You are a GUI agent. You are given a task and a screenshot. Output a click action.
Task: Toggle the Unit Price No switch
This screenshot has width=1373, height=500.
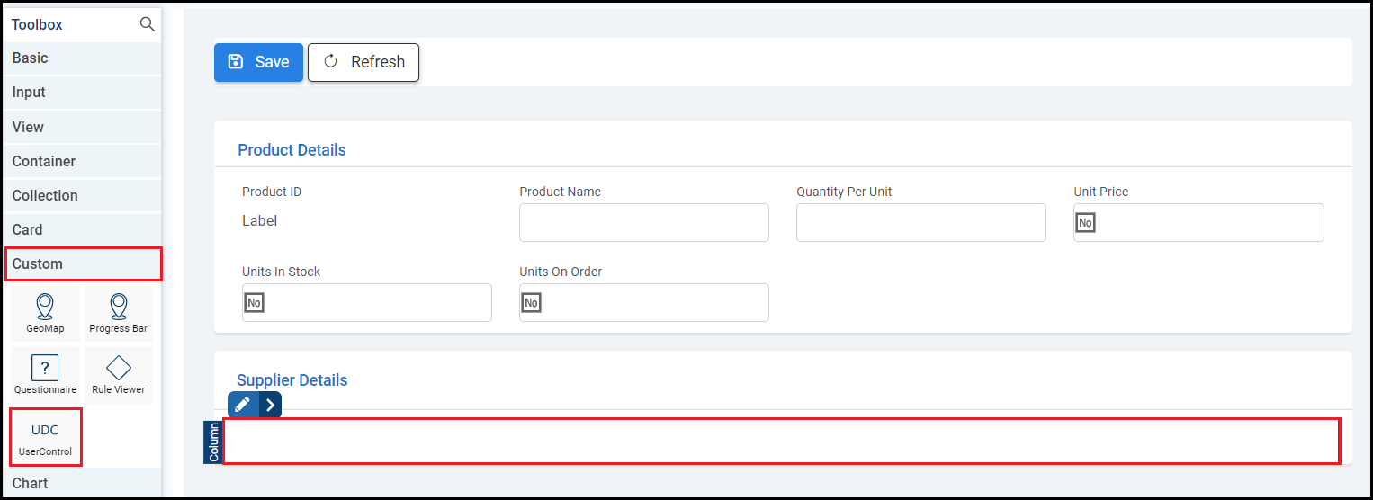click(x=1086, y=222)
